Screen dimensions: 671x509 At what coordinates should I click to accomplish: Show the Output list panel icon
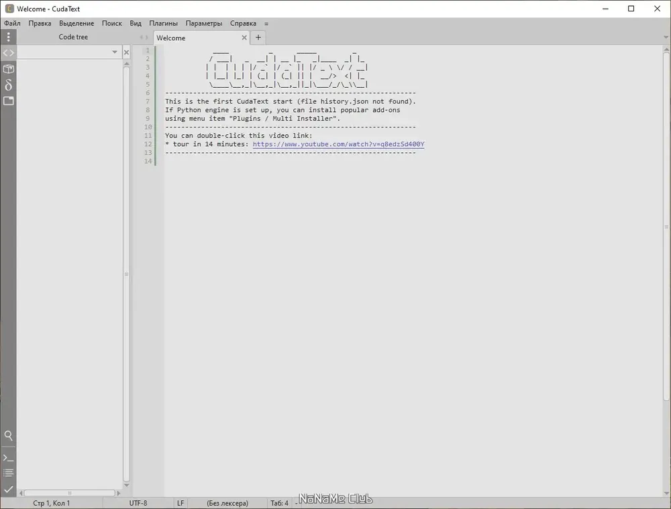pyautogui.click(x=8, y=473)
